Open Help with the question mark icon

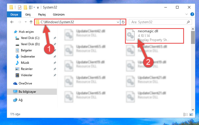coord(192,14)
